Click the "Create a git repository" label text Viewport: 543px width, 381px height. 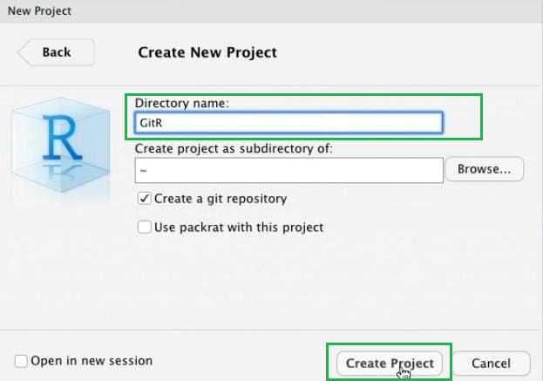[221, 199]
